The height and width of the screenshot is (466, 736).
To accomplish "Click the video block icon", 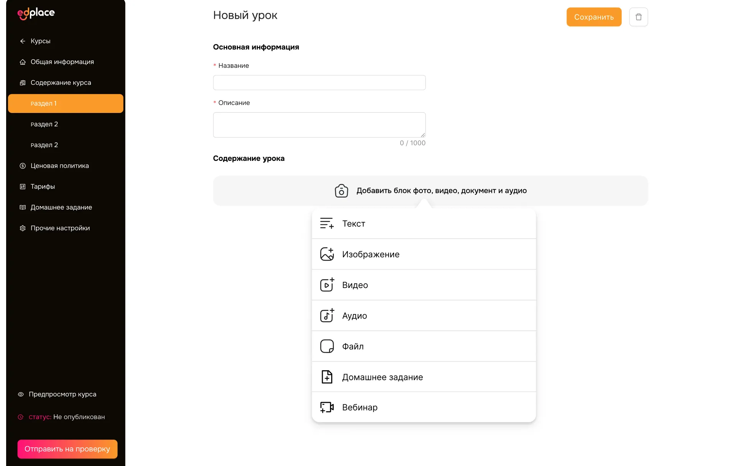I will [327, 285].
